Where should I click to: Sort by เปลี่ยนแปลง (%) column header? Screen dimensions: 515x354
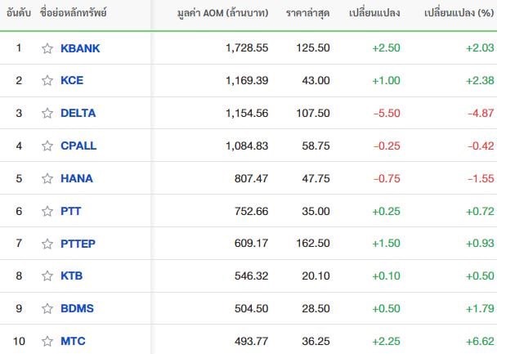point(459,13)
